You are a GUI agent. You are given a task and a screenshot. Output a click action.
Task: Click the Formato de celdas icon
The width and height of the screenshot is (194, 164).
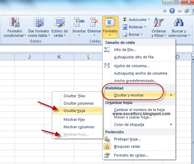point(107,155)
